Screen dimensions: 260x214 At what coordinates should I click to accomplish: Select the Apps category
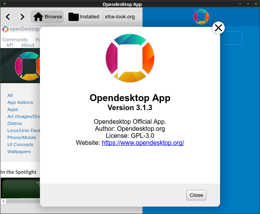click(x=13, y=109)
